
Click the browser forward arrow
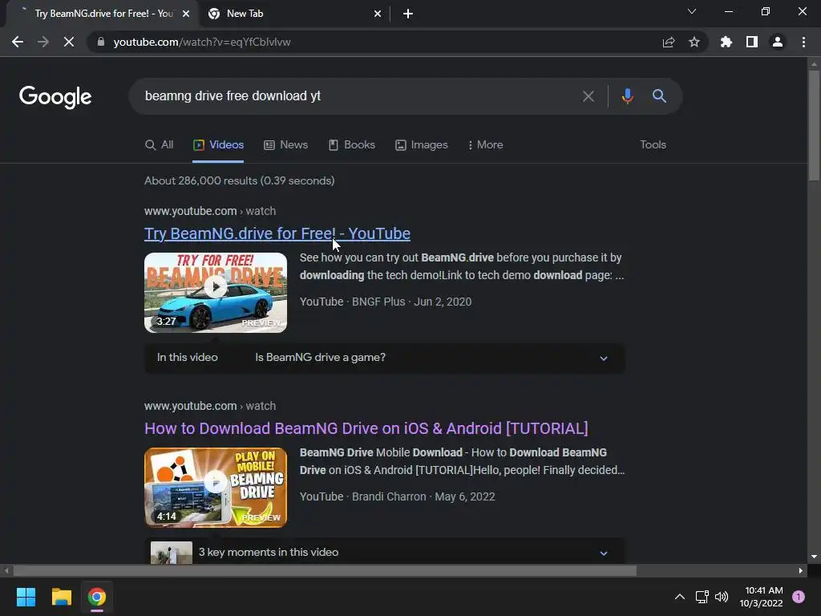[43, 42]
